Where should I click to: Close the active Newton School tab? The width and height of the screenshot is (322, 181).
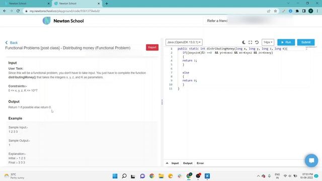[99, 4]
